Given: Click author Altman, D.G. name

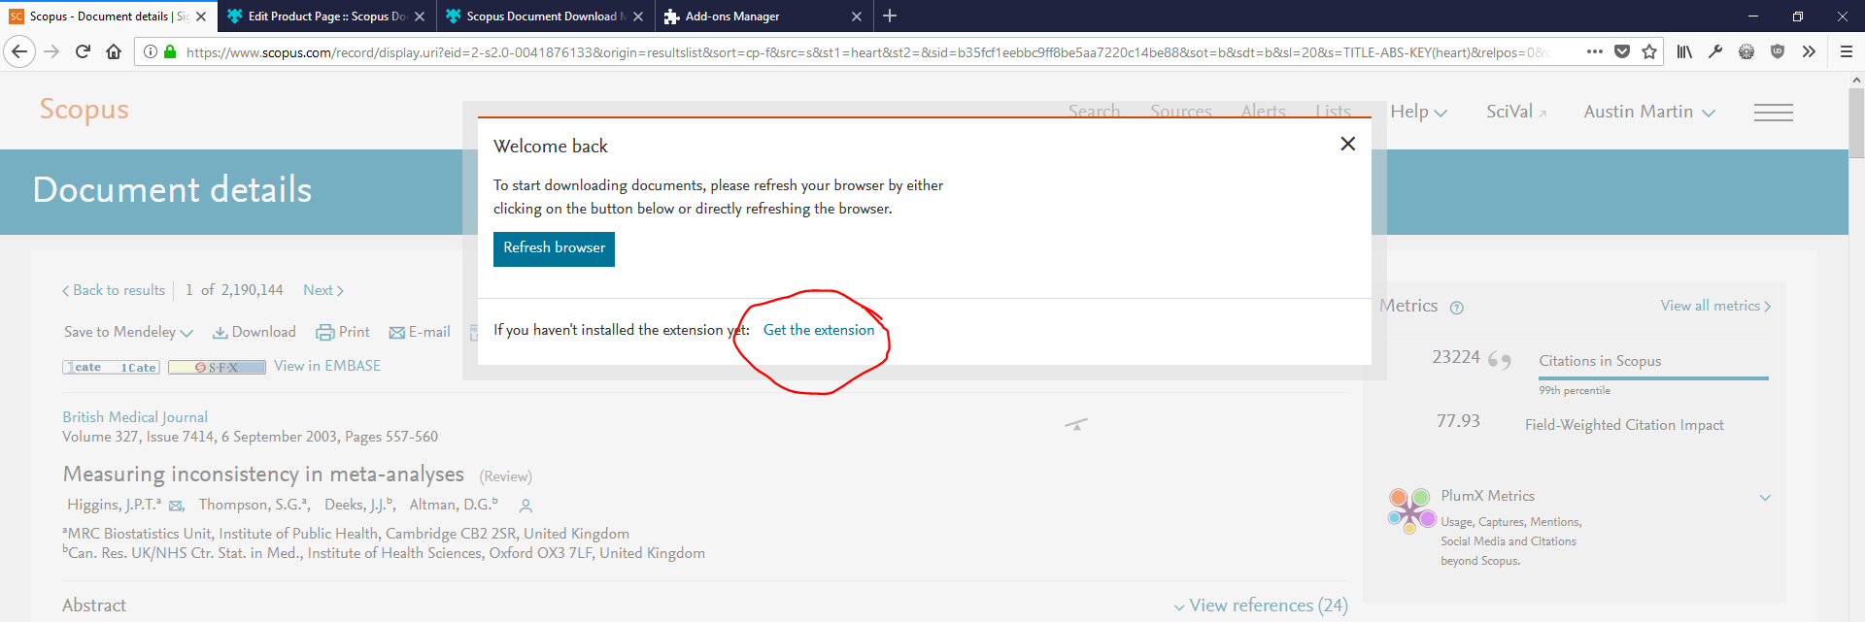Looking at the screenshot, I should point(450,505).
